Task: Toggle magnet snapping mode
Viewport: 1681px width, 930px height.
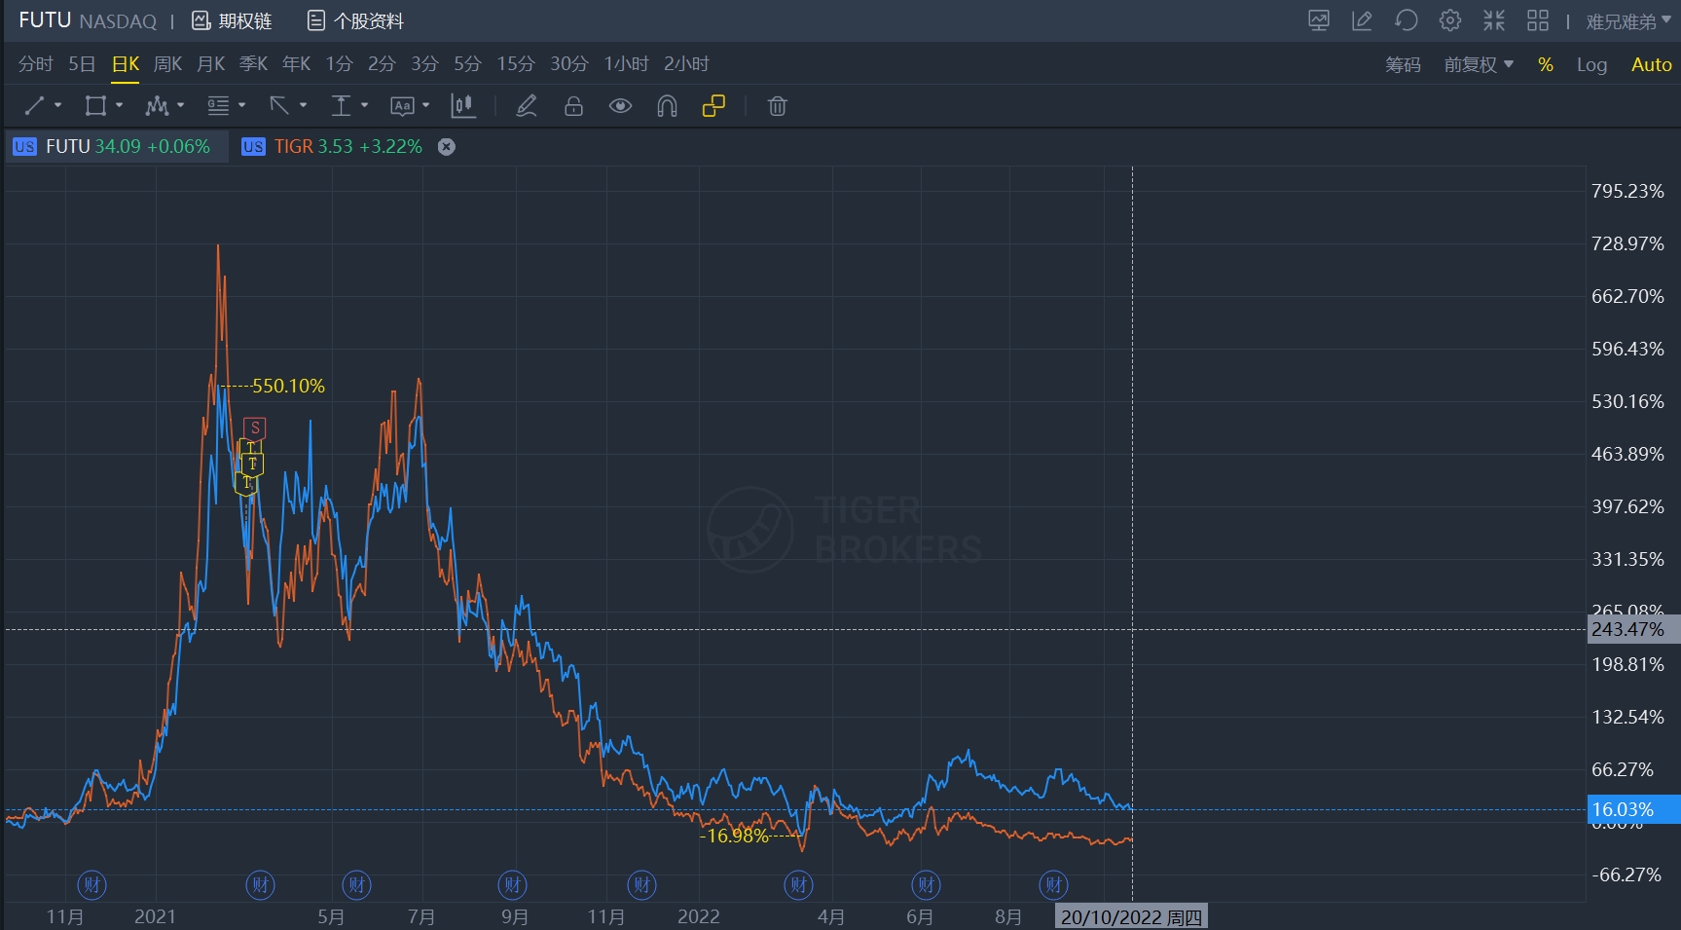Action: pyautogui.click(x=667, y=105)
